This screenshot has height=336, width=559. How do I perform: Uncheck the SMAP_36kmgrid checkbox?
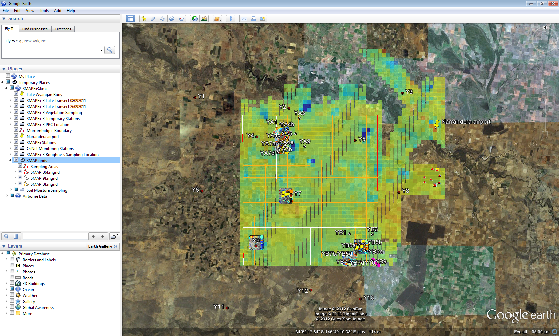point(20,172)
